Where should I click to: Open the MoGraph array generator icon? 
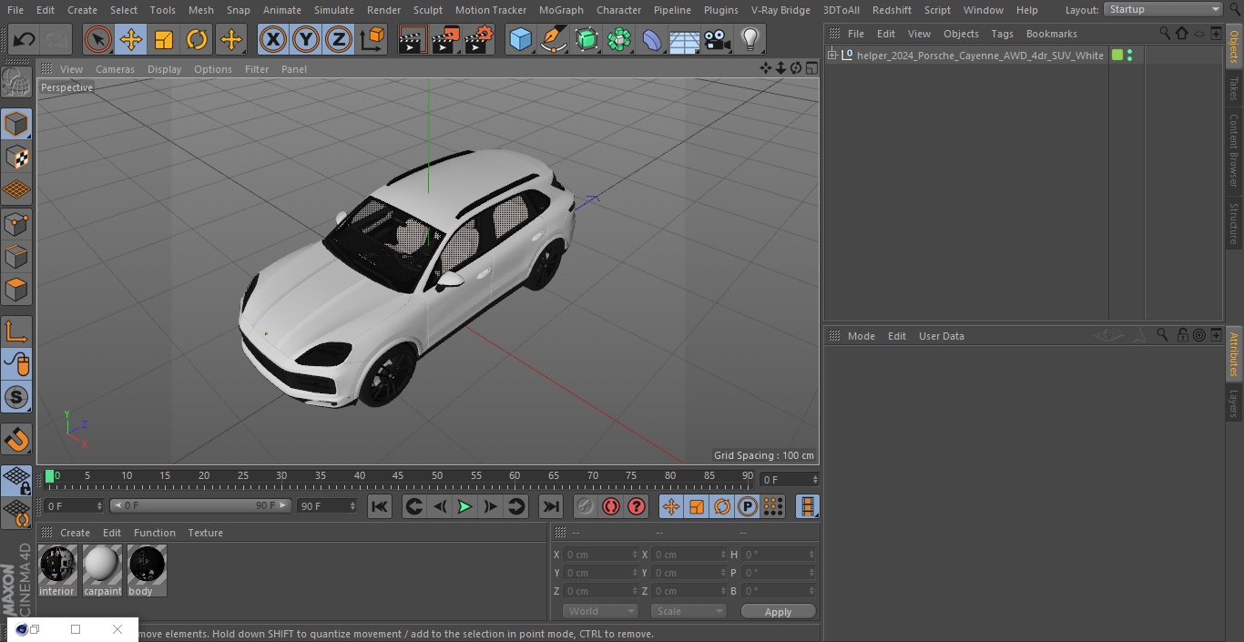[619, 40]
